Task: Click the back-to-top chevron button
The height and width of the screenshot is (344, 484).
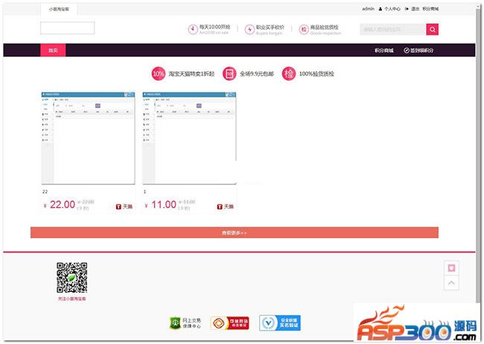Action: pyautogui.click(x=451, y=283)
